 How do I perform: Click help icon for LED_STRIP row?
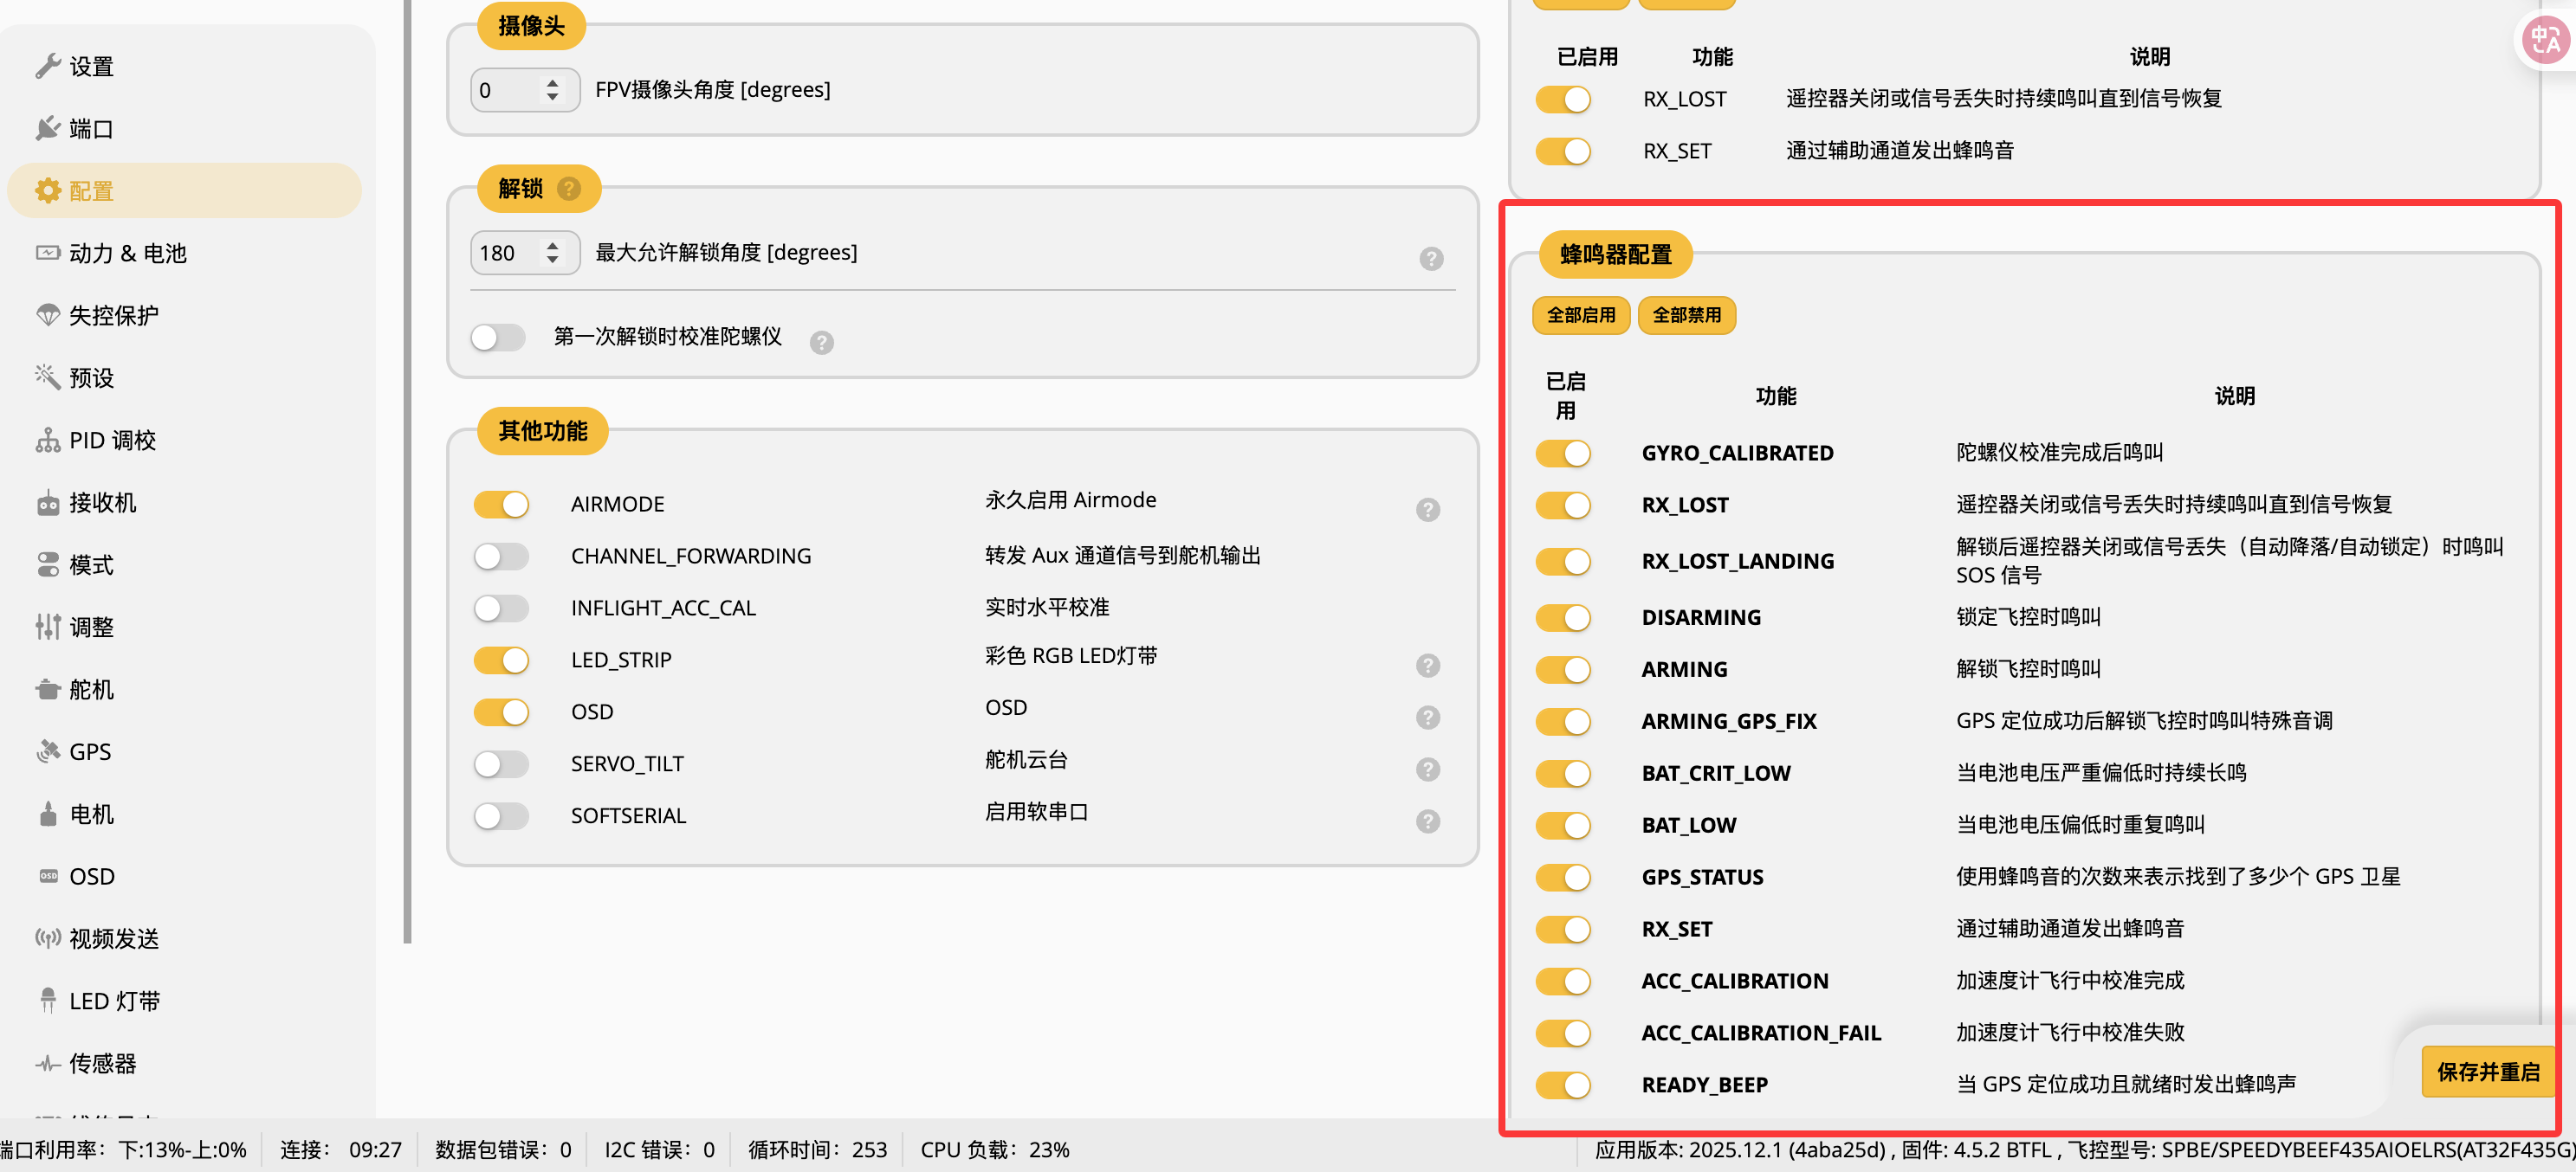[x=1427, y=666]
